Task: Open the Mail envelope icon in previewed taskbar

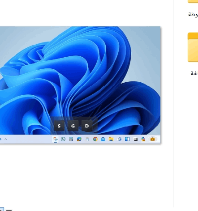Action: 103,139
